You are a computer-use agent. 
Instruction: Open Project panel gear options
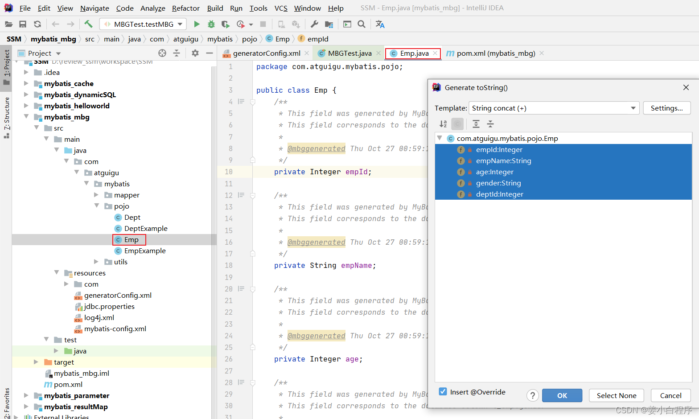point(195,53)
